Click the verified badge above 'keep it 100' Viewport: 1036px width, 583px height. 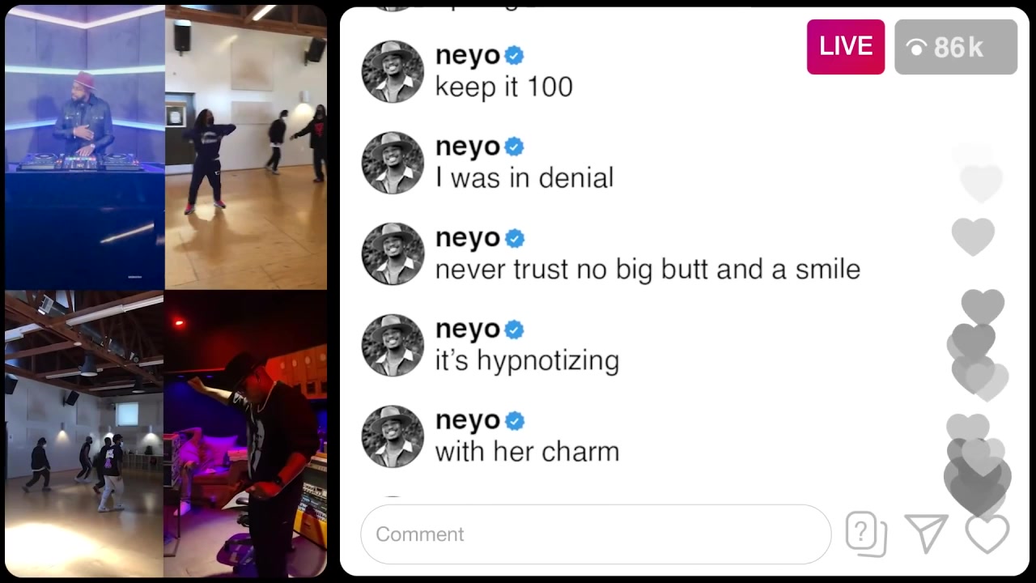point(514,55)
